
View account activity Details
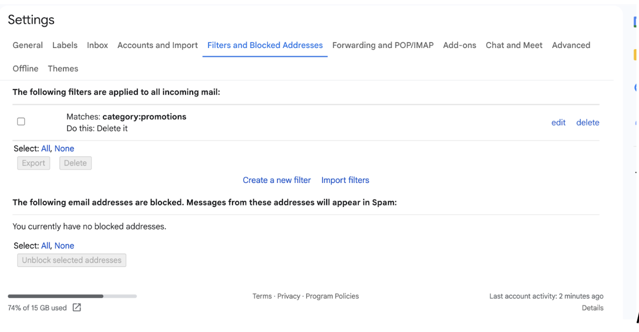click(592, 308)
